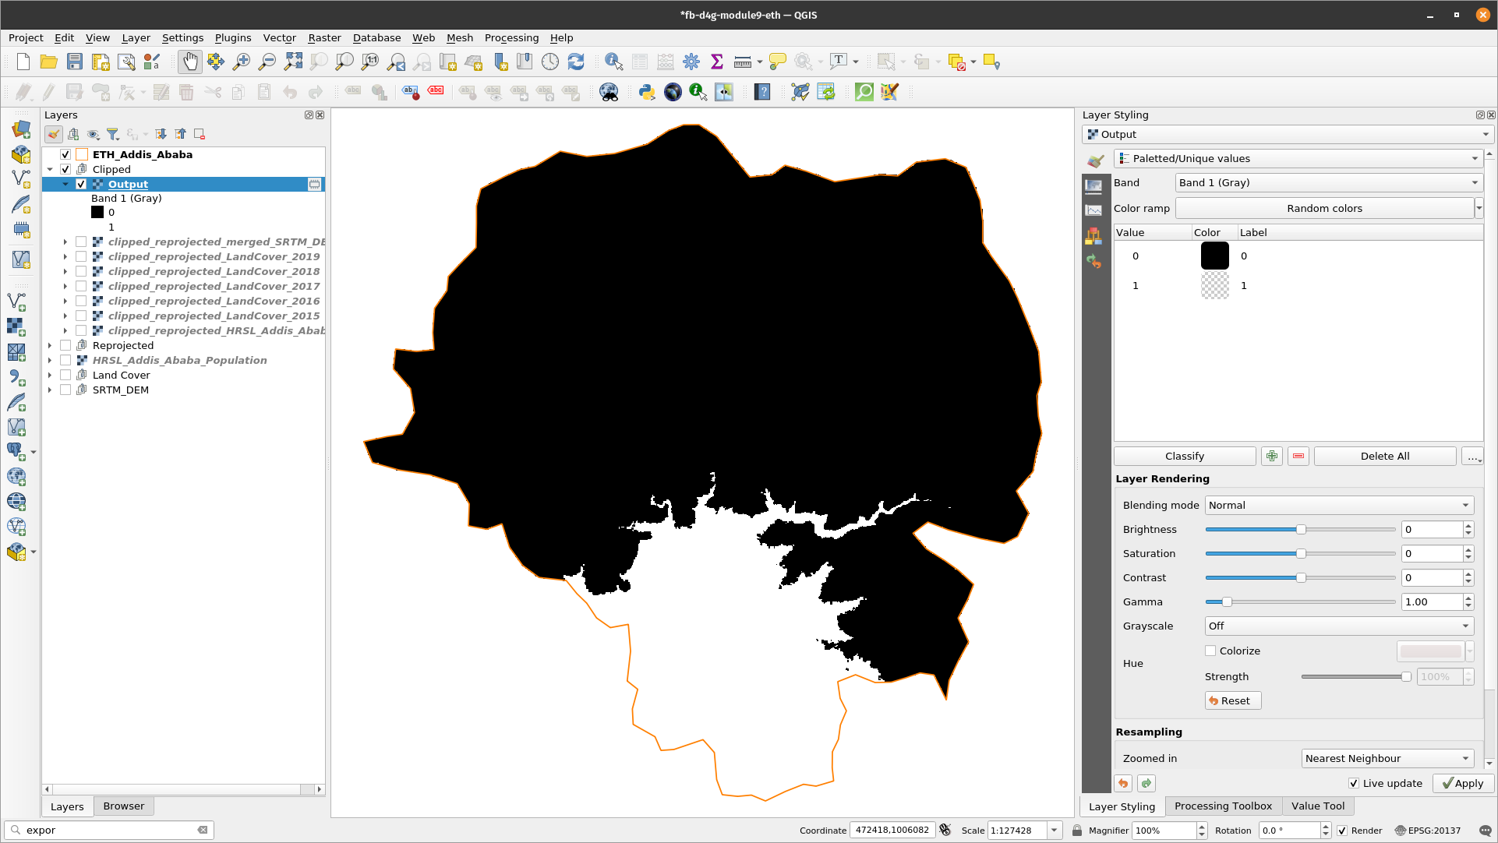Open the Blending mode dropdown
This screenshot has height=843, width=1498.
1339,506
